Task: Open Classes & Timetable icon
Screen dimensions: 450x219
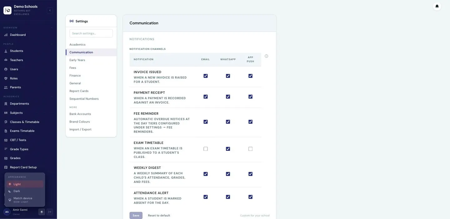Action: 6,122
